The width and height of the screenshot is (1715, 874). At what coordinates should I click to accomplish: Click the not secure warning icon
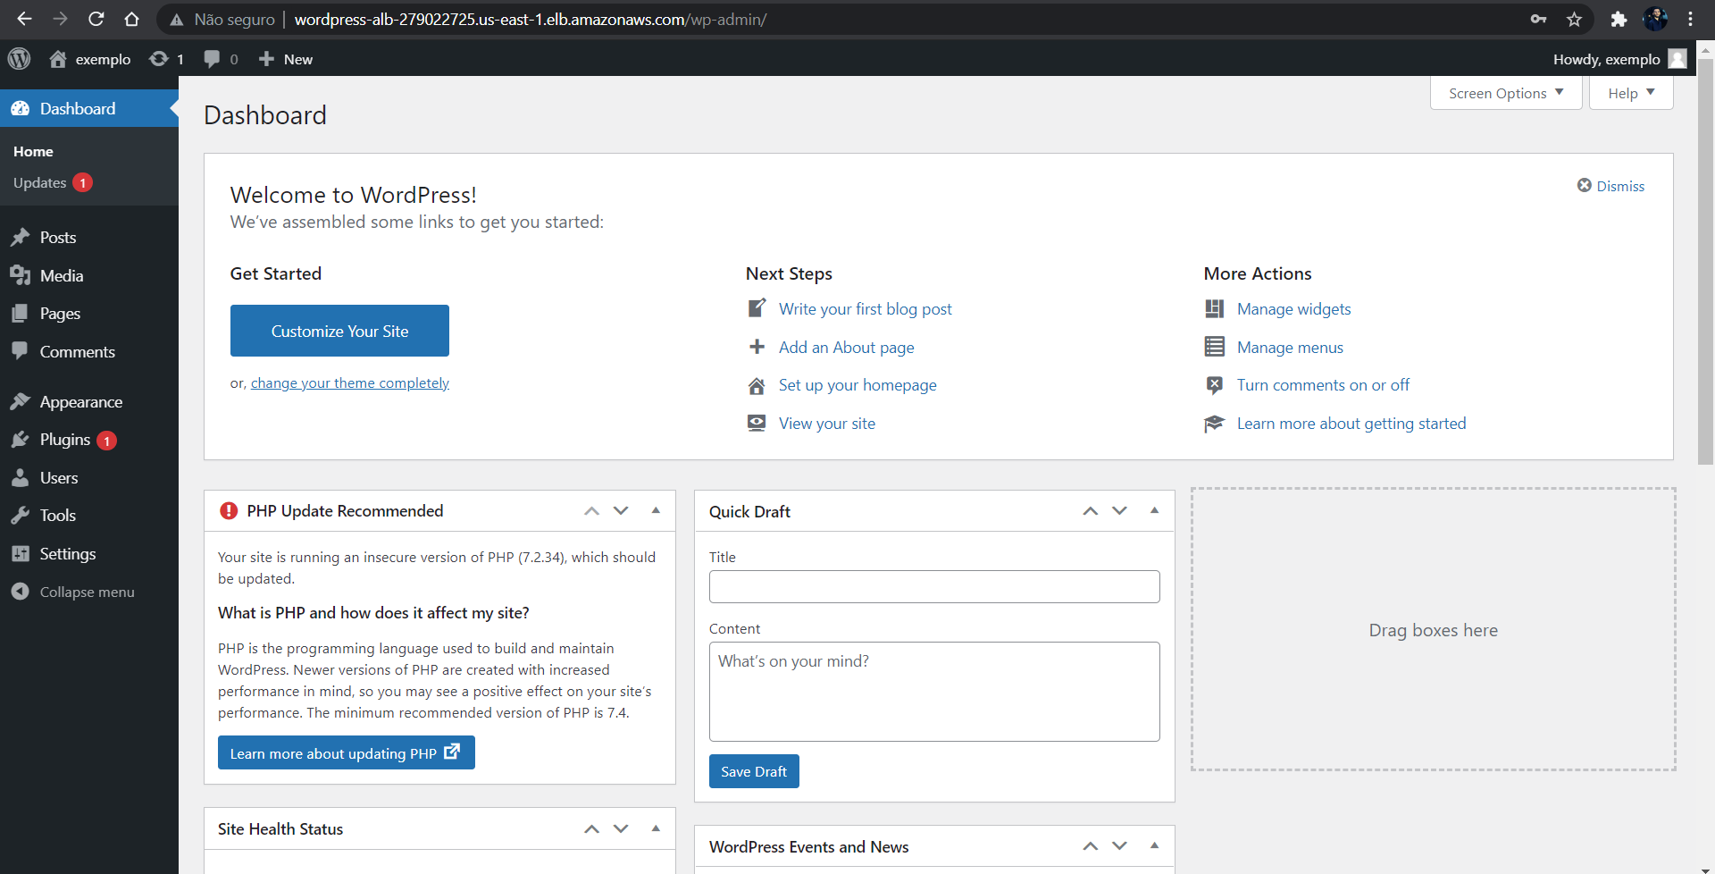(177, 20)
